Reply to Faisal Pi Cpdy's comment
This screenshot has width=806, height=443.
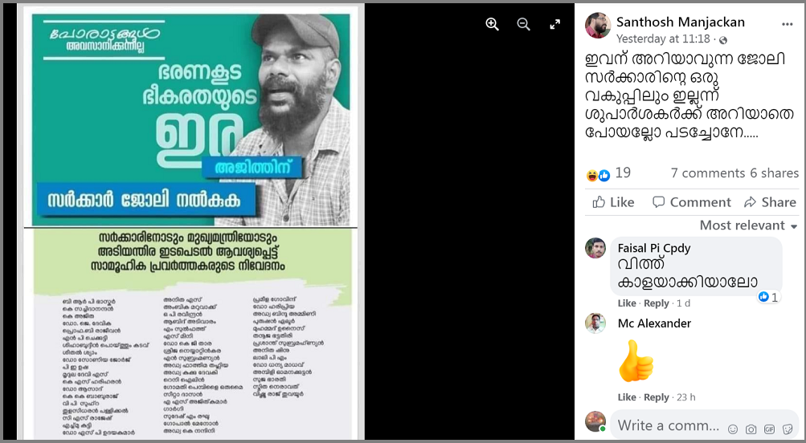656,303
